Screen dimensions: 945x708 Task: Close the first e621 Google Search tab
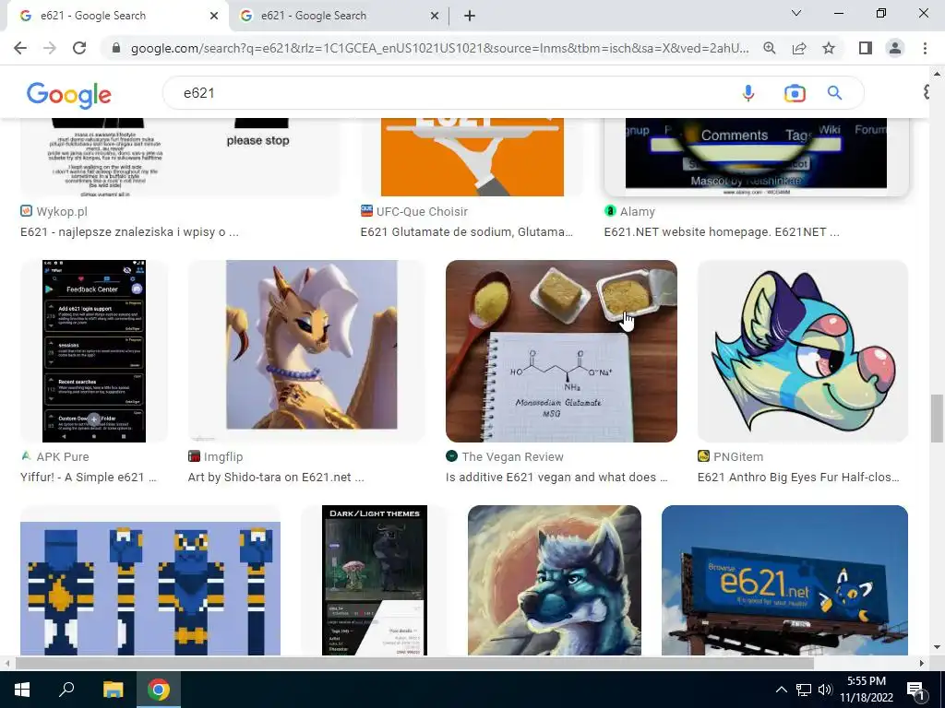pyautogui.click(x=214, y=16)
